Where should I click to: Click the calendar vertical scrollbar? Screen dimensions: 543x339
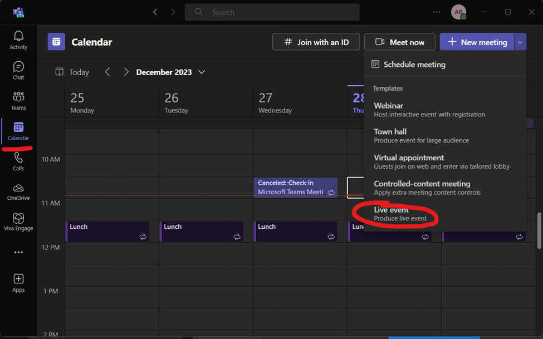(x=538, y=230)
